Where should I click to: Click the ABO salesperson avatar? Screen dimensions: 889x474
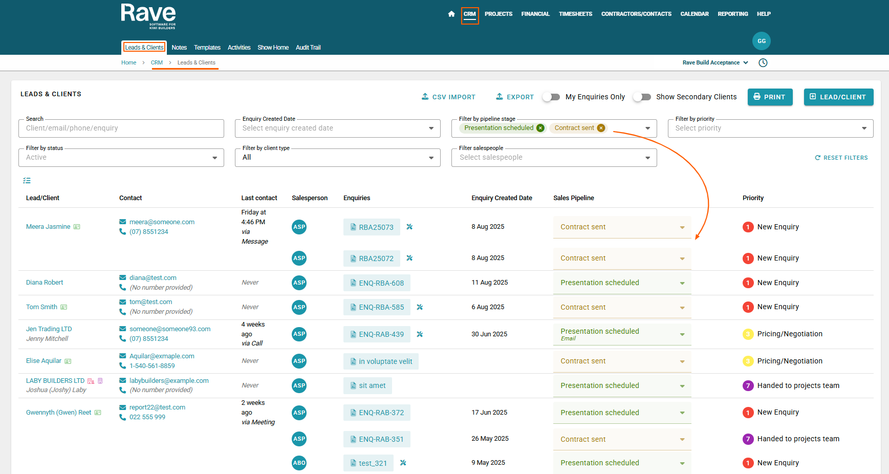point(299,463)
